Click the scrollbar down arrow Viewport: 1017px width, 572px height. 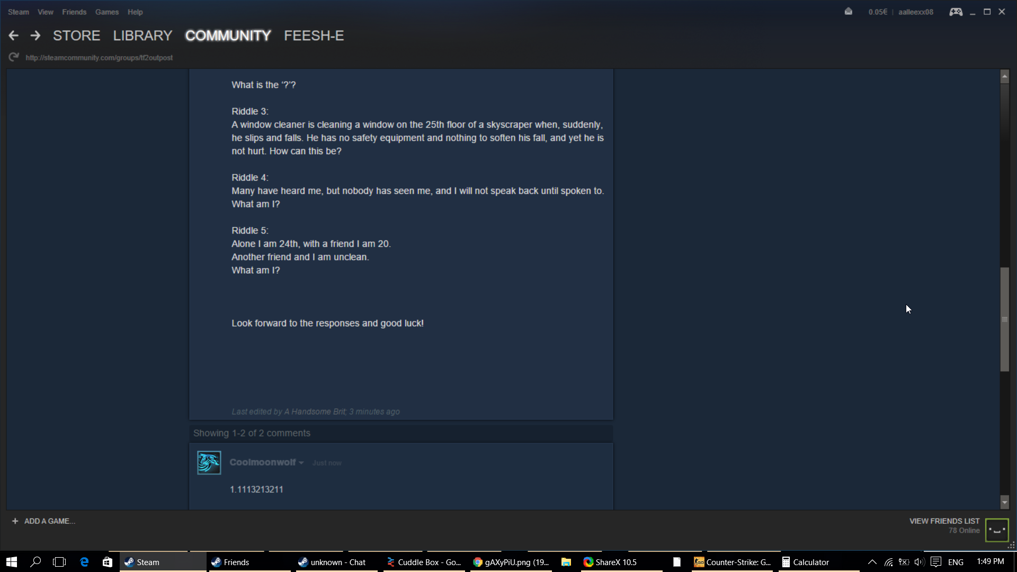[1004, 502]
